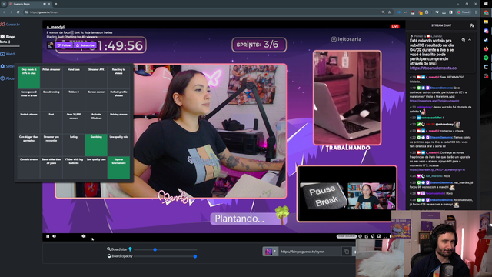Select the 'Low quality cam' bingo cell
Viewport: 492px width, 277px height.
pos(96,168)
